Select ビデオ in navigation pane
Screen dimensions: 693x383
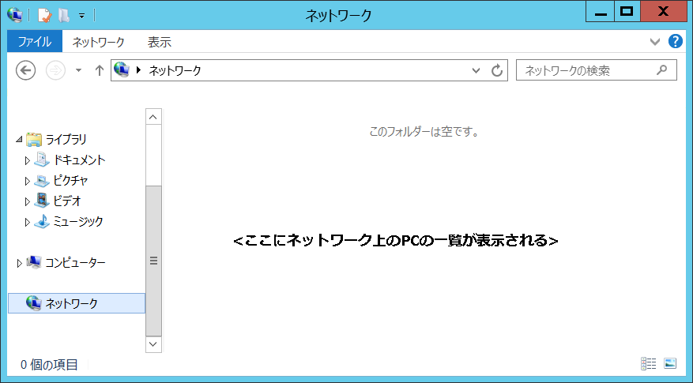pyautogui.click(x=66, y=201)
